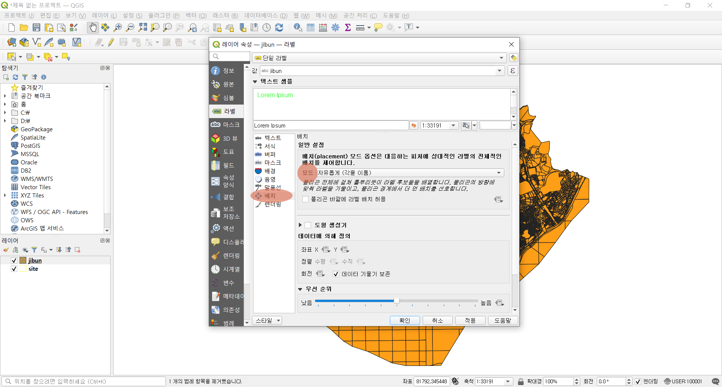The image size is (722, 387).
Task: Open the Information tab in layer properties
Action: (226, 71)
